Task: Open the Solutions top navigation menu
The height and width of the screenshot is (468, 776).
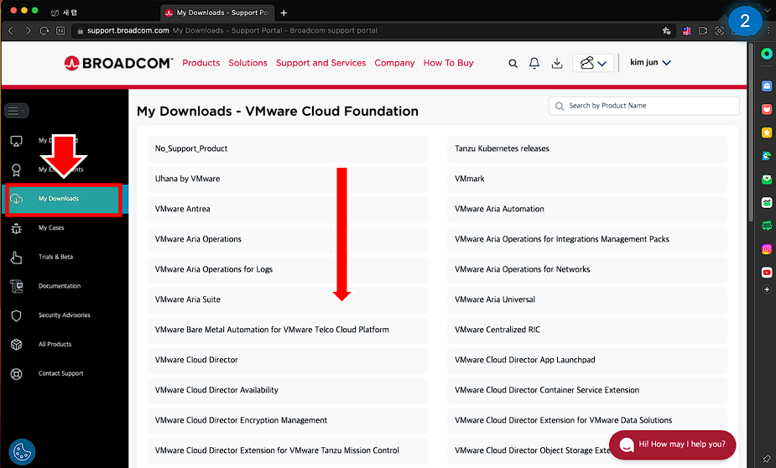Action: click(x=248, y=64)
